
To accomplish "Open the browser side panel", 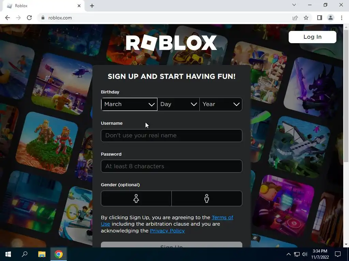I will pyautogui.click(x=320, y=18).
